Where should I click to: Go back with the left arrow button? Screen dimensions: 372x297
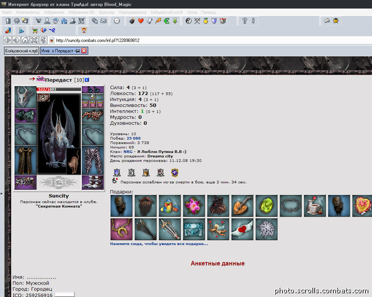click(7, 40)
